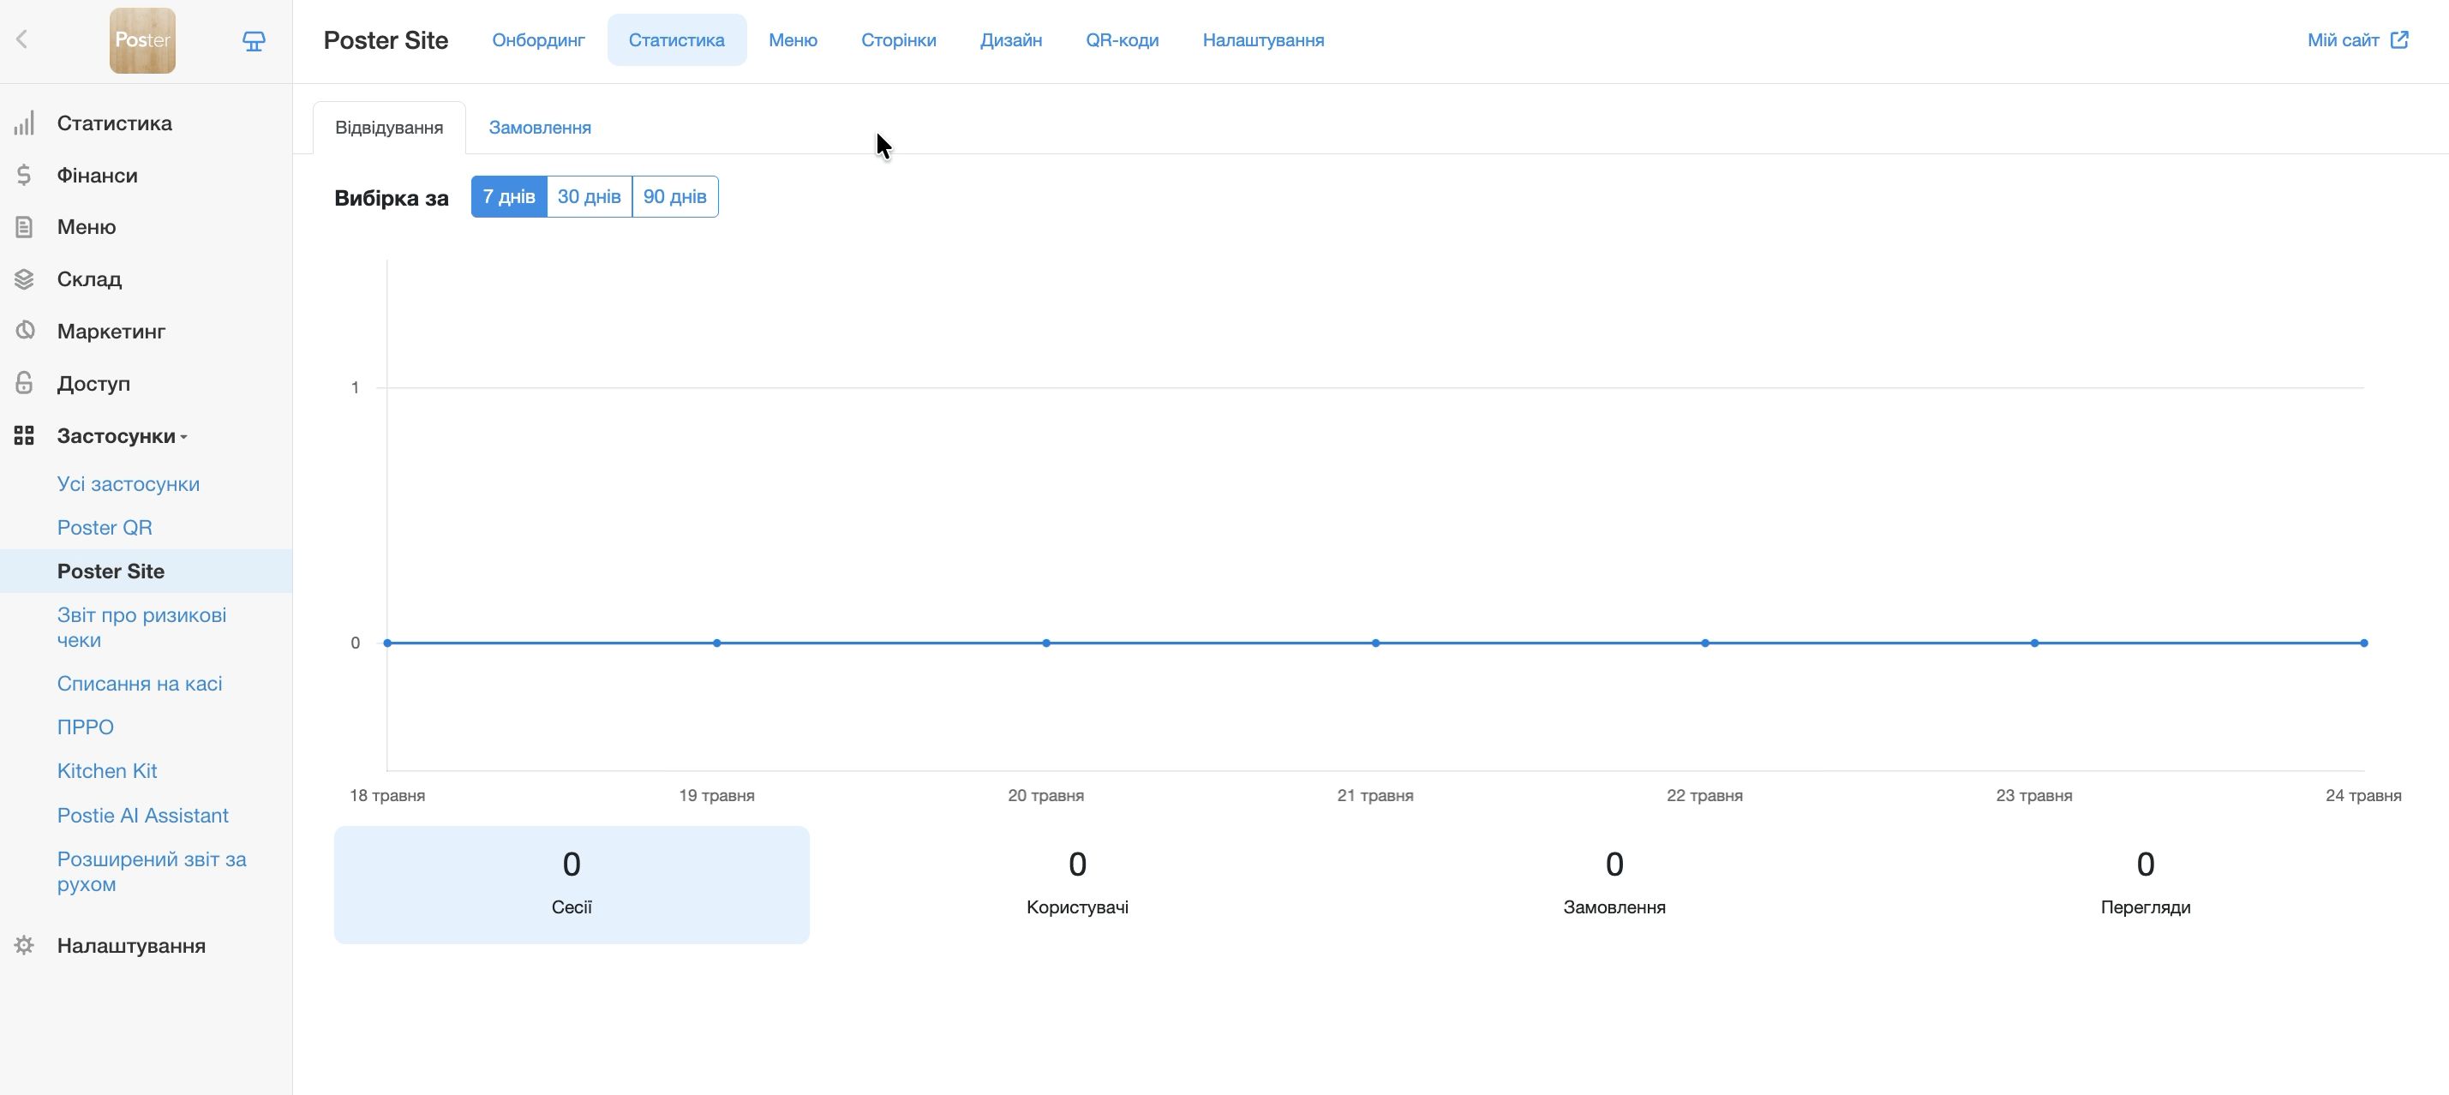This screenshot has width=2449, height=1095.
Task: Open the Kitchen Kit app
Action: coord(107,771)
